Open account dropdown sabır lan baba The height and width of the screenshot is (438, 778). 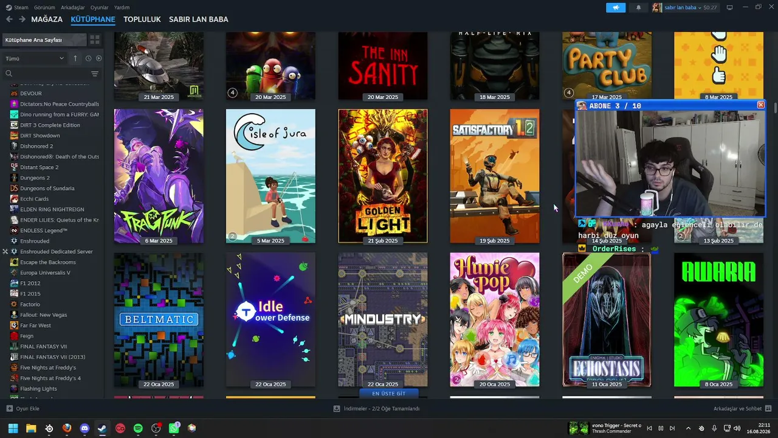point(684,7)
